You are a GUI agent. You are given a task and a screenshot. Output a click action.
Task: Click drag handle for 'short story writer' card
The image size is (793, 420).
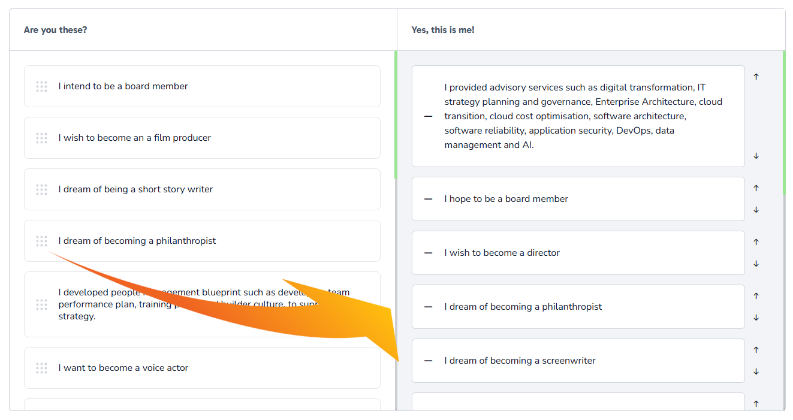(41, 190)
